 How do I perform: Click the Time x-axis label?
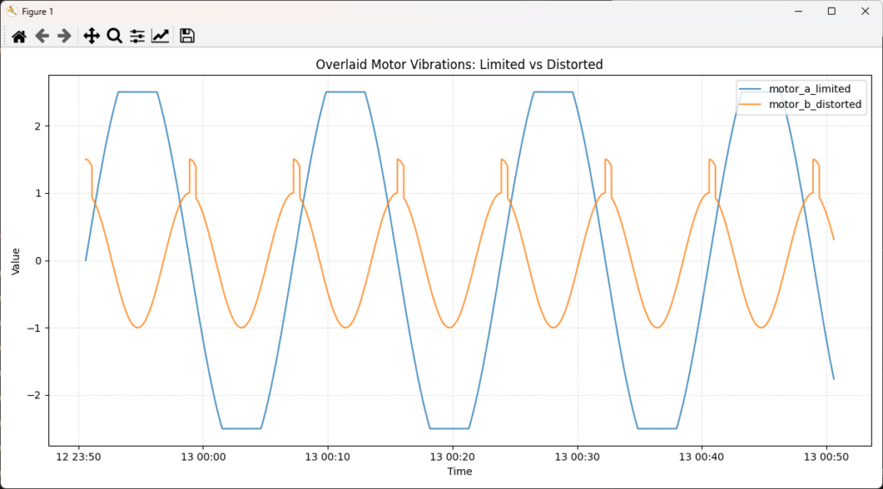[459, 472]
